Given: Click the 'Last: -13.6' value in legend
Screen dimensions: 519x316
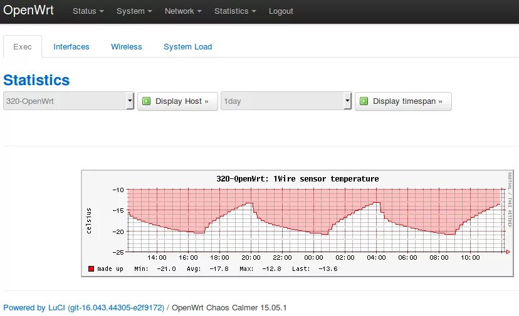Looking at the screenshot, I should [x=315, y=268].
